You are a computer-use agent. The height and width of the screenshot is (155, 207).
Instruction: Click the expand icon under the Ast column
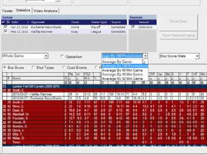pos(159,83)
